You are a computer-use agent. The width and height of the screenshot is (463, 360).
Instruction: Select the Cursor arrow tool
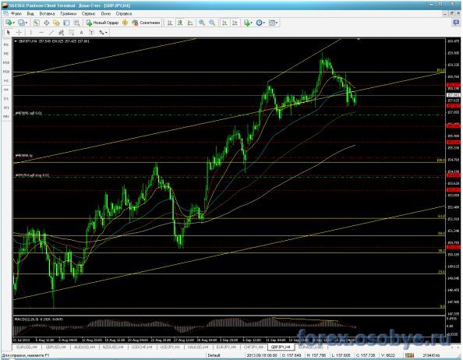9,33
